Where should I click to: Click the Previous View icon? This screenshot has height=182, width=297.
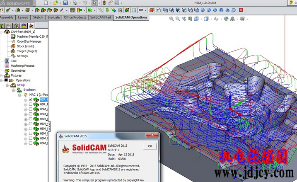184,19
